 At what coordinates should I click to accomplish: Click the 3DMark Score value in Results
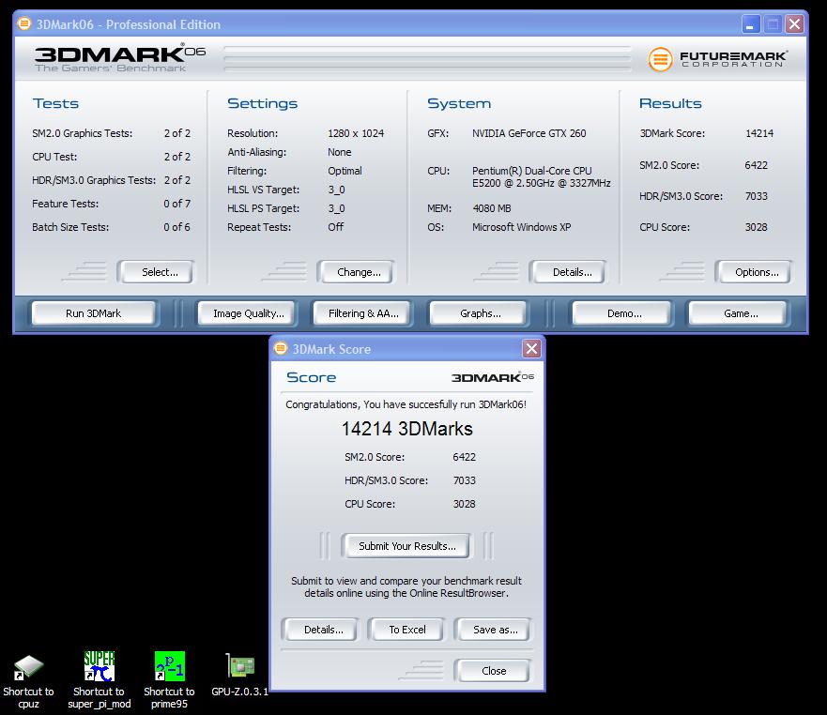[759, 133]
